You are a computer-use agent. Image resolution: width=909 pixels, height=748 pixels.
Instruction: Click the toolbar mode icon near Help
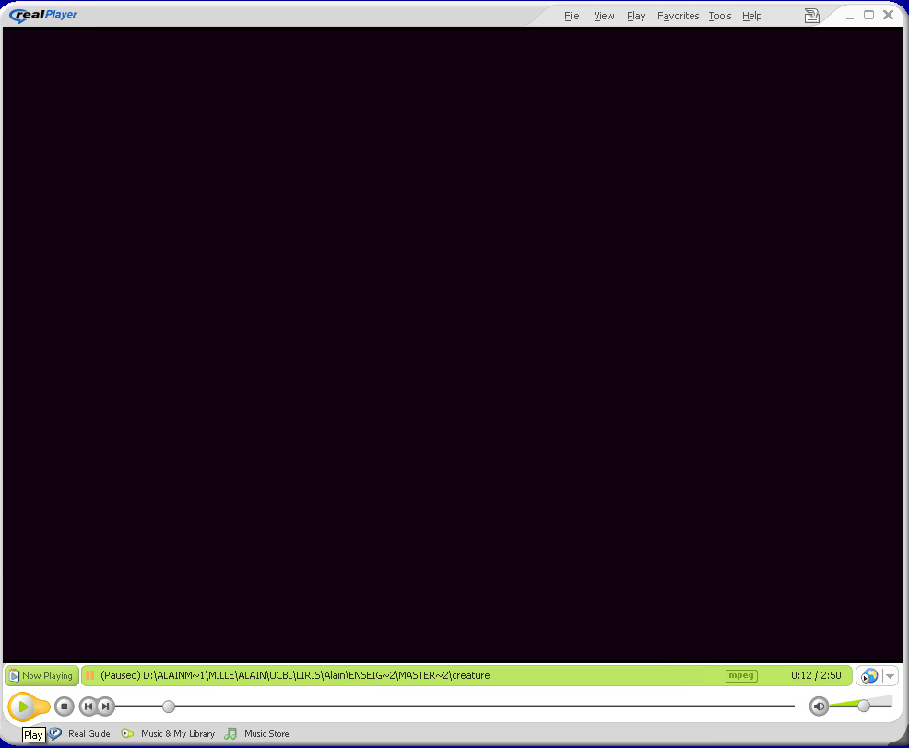point(811,16)
